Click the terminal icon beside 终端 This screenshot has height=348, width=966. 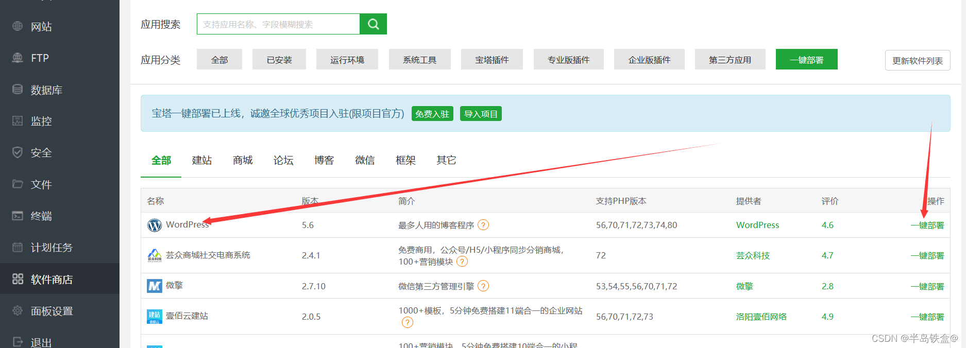(18, 216)
